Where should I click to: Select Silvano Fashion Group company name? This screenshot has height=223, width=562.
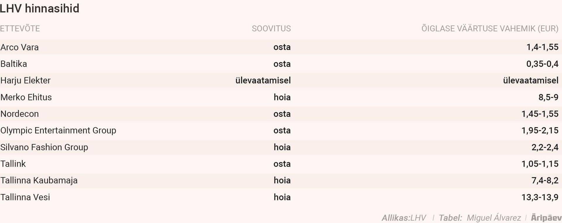(x=44, y=147)
